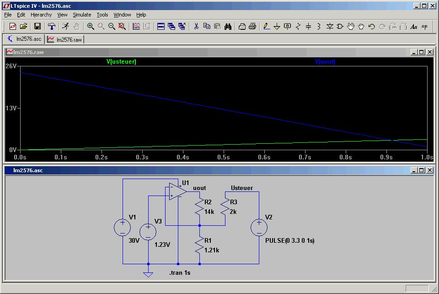
Task: Select the Diode component tool
Action: tap(330, 27)
